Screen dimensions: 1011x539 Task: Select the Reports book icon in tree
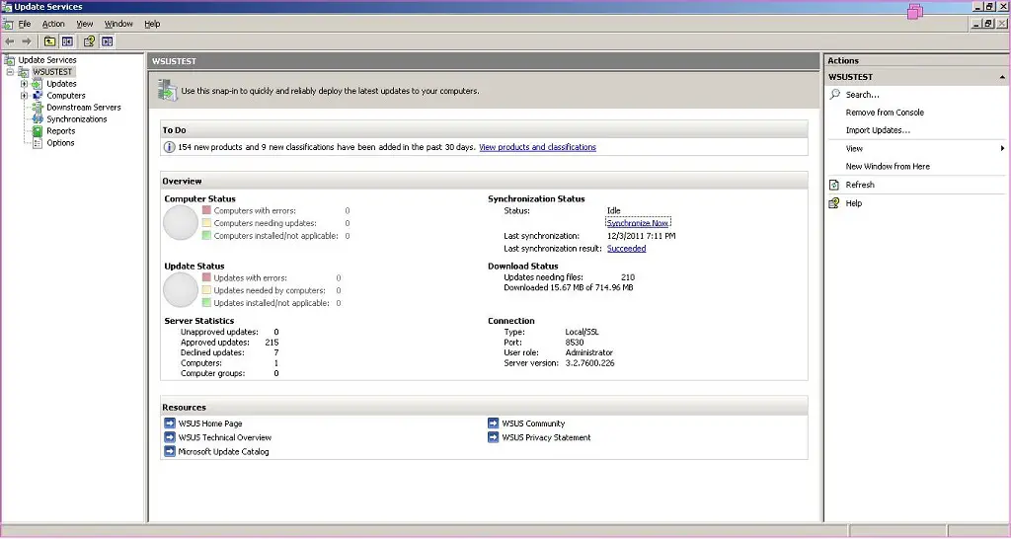(38, 131)
